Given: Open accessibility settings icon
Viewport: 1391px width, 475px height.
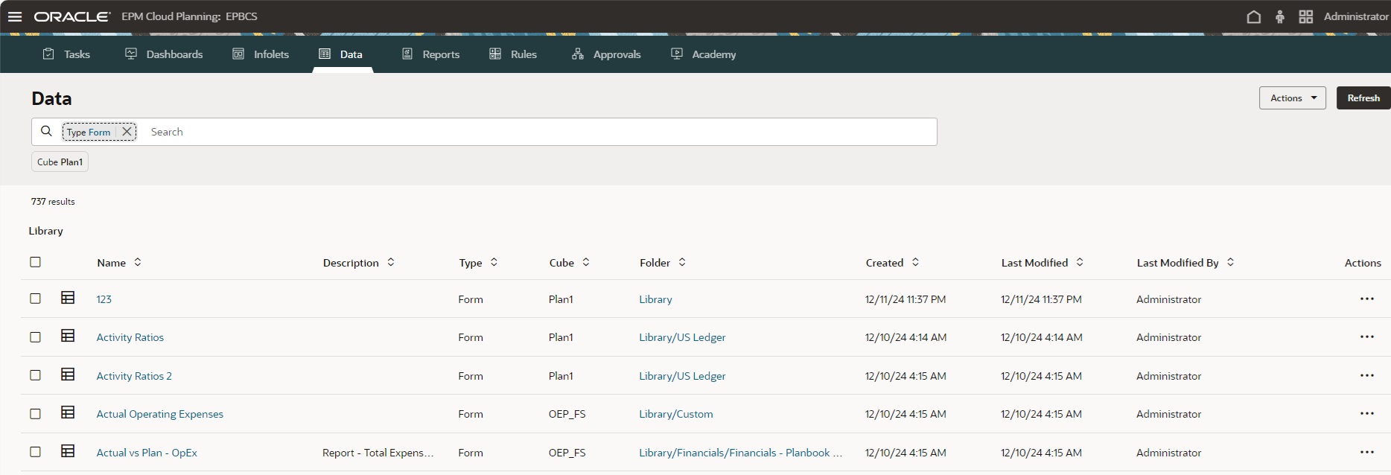Looking at the screenshot, I should 1280,16.
